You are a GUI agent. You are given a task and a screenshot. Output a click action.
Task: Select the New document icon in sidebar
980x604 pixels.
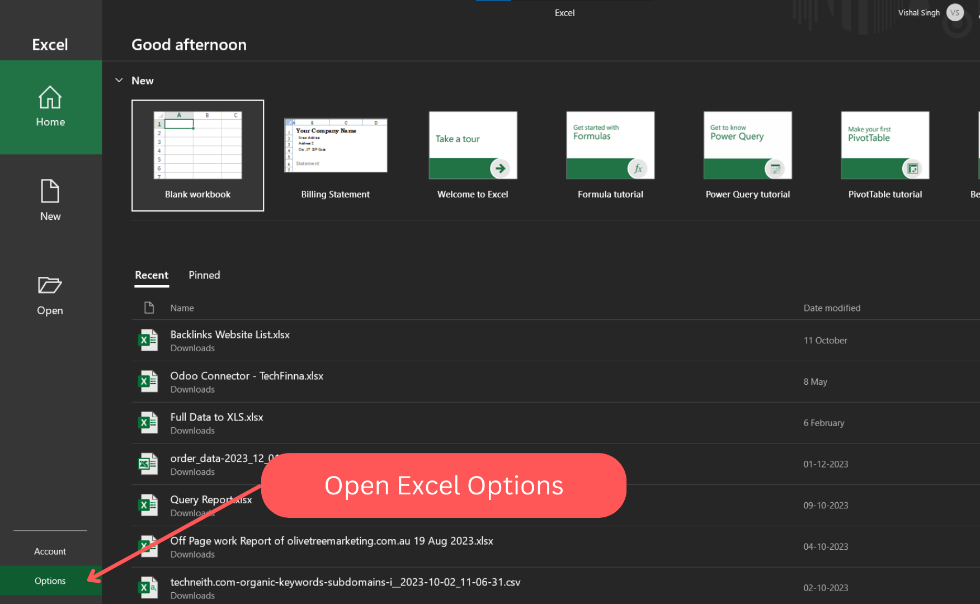click(50, 191)
